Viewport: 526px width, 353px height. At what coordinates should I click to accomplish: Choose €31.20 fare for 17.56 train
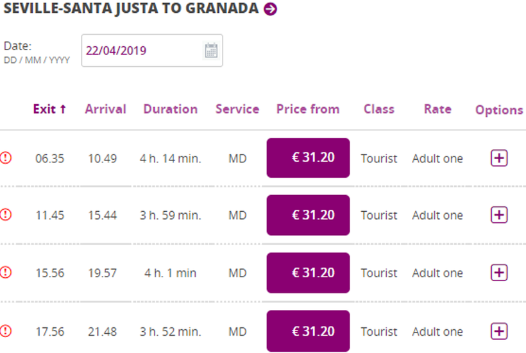pos(308,331)
